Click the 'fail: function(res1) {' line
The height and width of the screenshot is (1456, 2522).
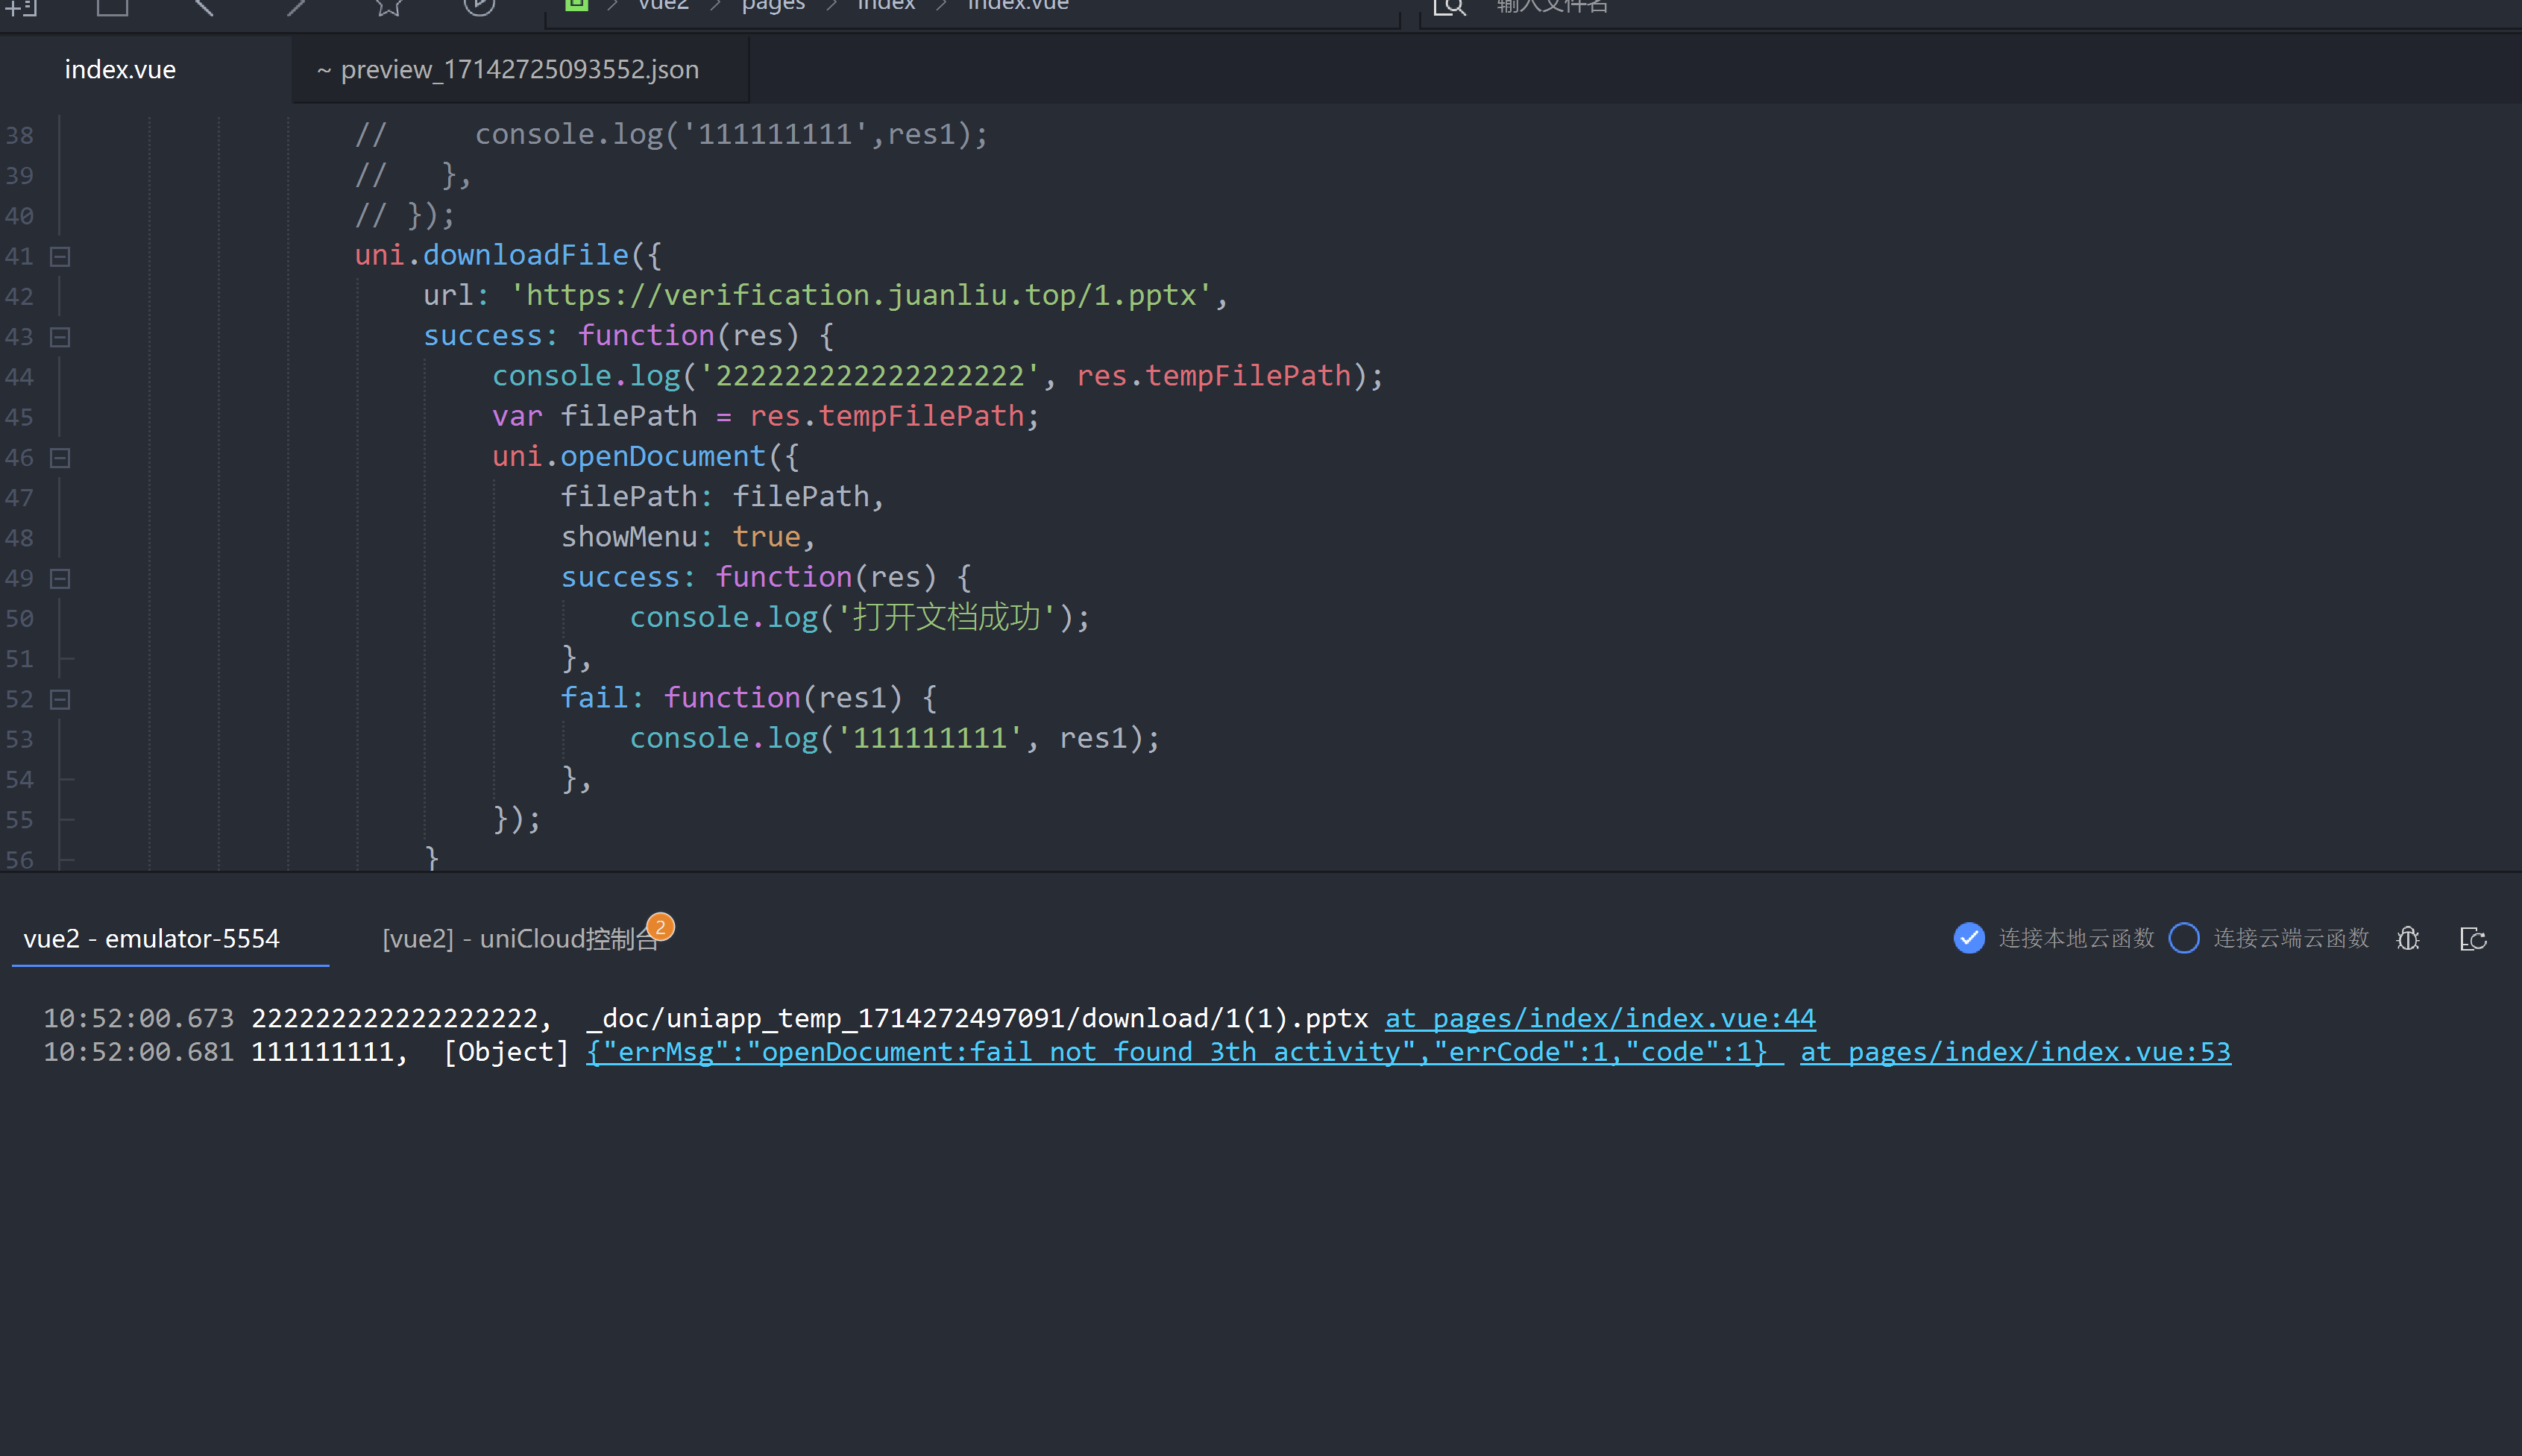point(749,698)
